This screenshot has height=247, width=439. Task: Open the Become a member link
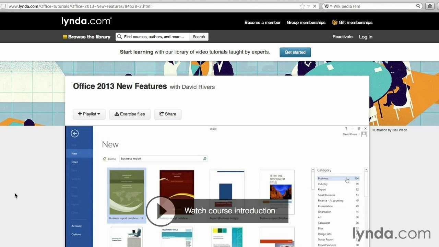coord(262,22)
